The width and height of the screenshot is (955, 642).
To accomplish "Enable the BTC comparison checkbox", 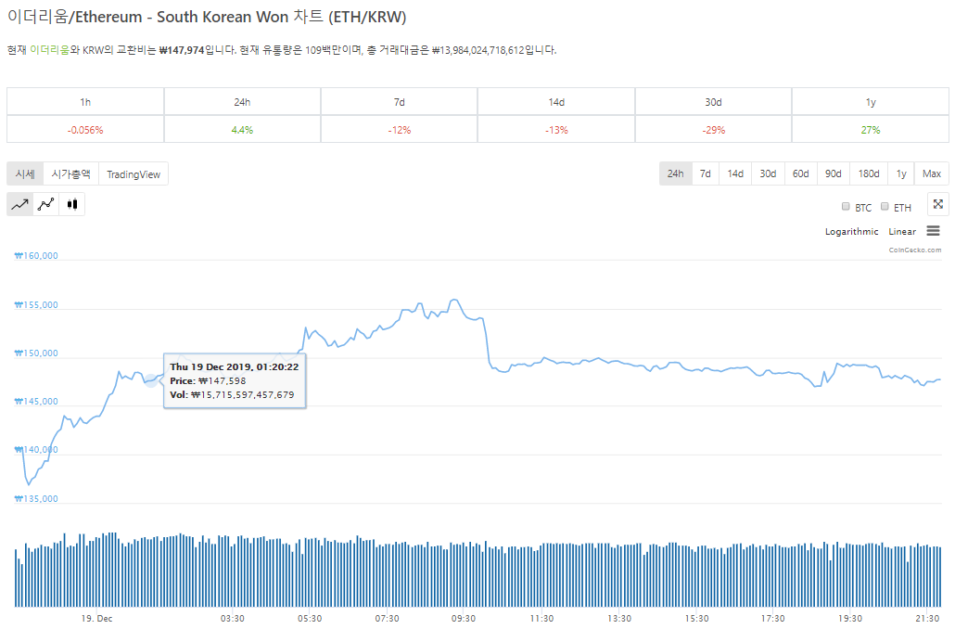I will (846, 207).
